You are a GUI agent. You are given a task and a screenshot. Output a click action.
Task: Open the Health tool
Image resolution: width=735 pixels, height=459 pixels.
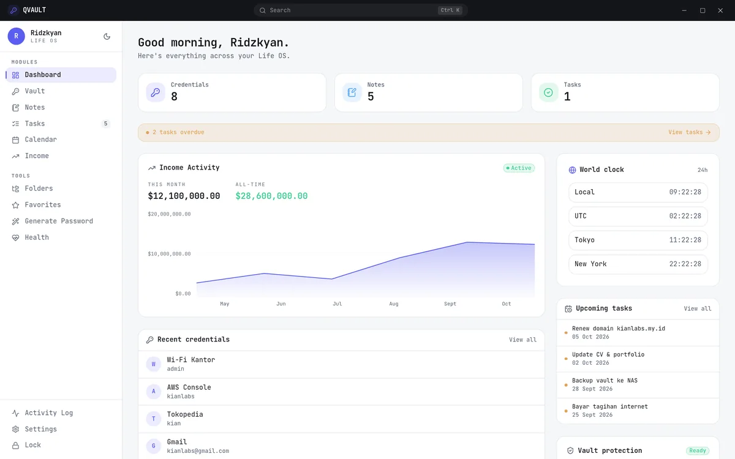[61, 237]
